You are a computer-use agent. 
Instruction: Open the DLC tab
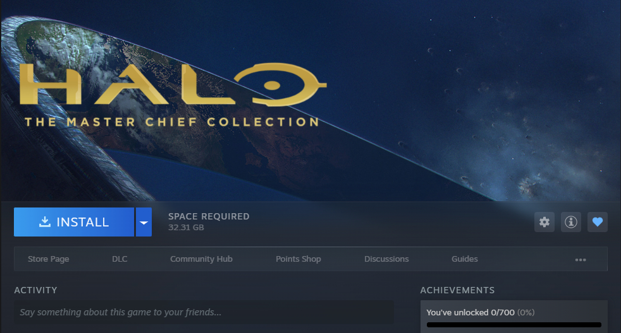tap(120, 259)
